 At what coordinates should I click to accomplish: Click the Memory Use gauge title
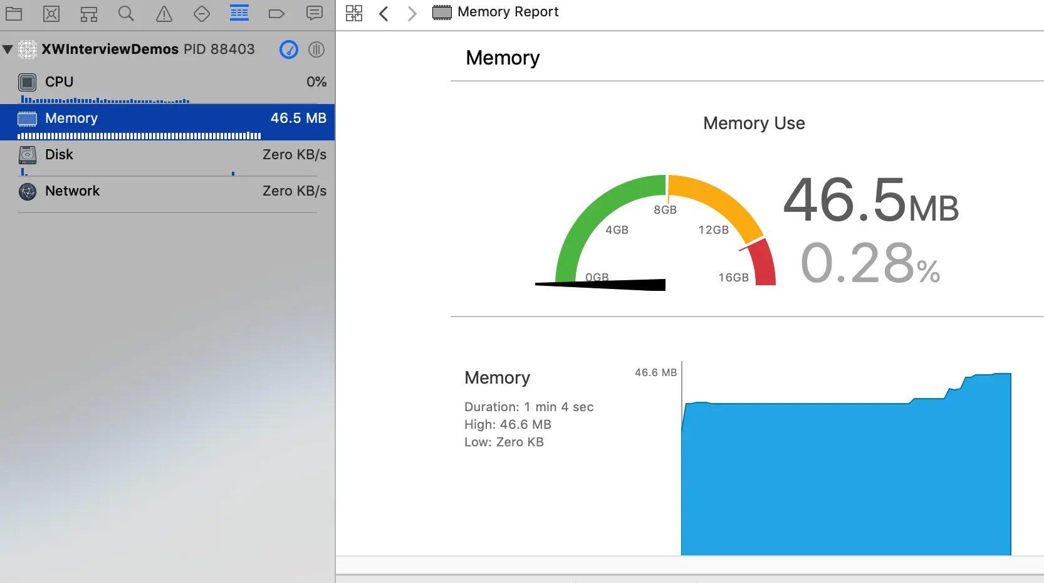tap(754, 123)
